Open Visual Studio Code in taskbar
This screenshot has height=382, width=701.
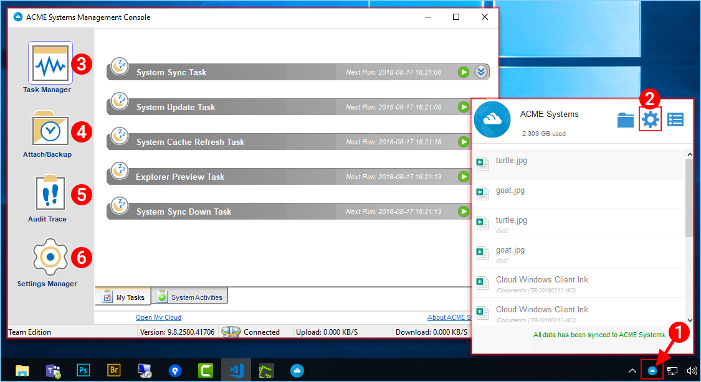236,370
